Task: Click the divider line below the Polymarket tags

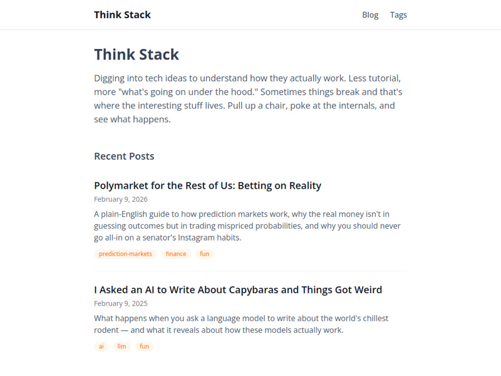Action: 250,271
